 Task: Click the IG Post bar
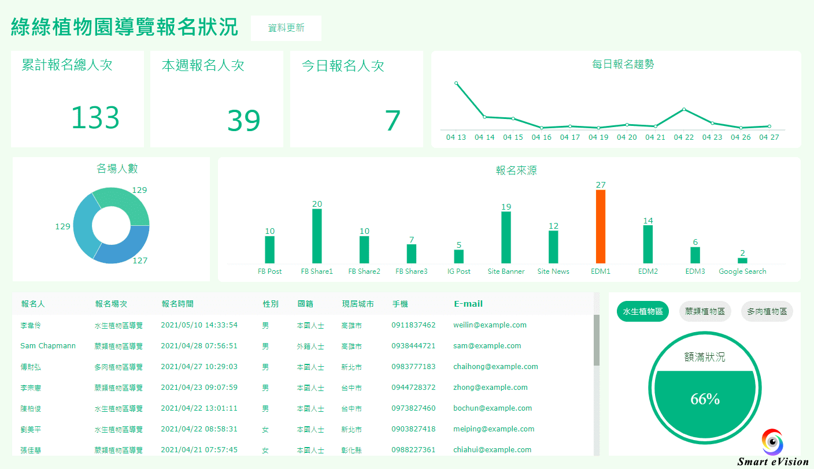point(459,256)
